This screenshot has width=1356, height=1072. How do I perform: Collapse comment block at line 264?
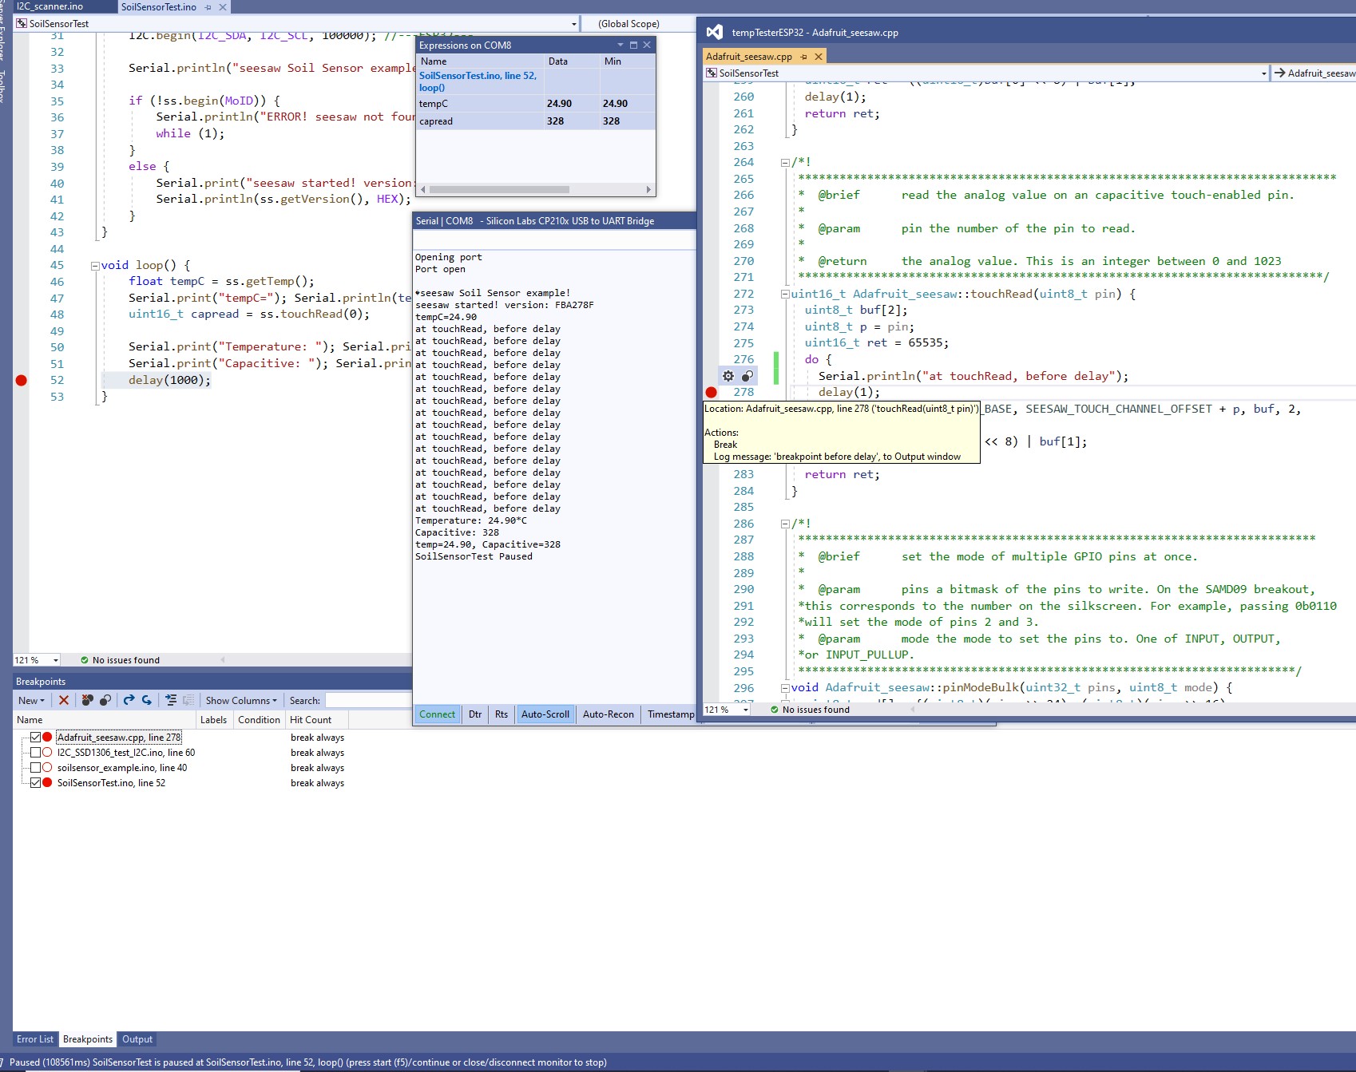pyautogui.click(x=785, y=162)
